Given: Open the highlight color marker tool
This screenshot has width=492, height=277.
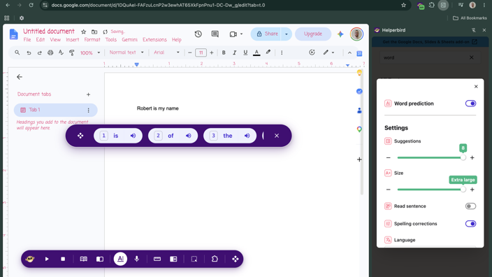Looking at the screenshot, I should (268, 52).
